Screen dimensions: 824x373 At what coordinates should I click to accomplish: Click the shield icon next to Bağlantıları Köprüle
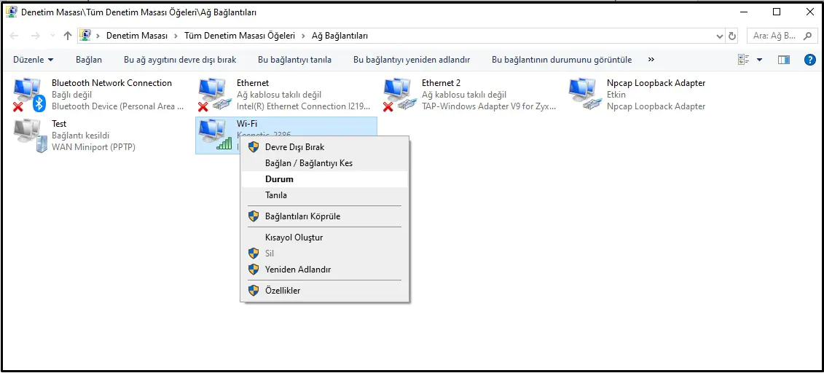click(x=254, y=216)
